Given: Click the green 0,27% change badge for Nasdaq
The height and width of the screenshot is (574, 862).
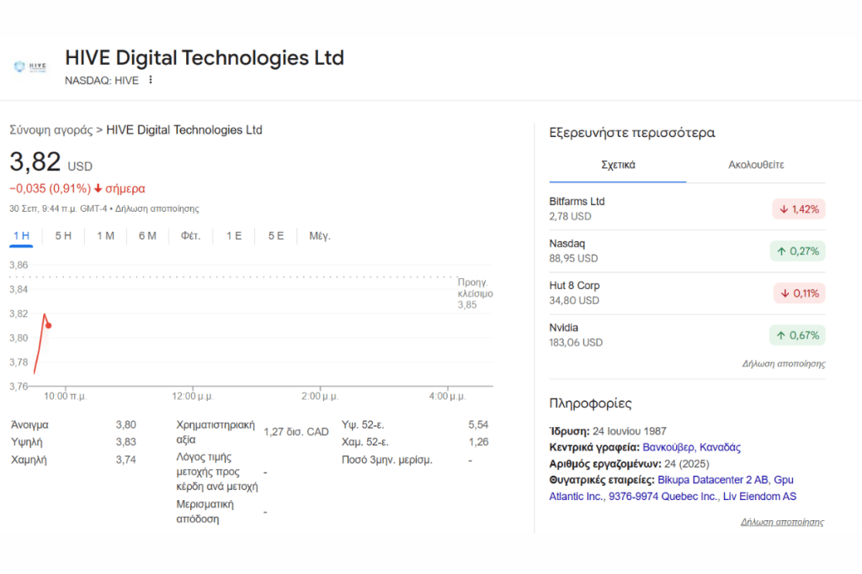Looking at the screenshot, I should 797,251.
